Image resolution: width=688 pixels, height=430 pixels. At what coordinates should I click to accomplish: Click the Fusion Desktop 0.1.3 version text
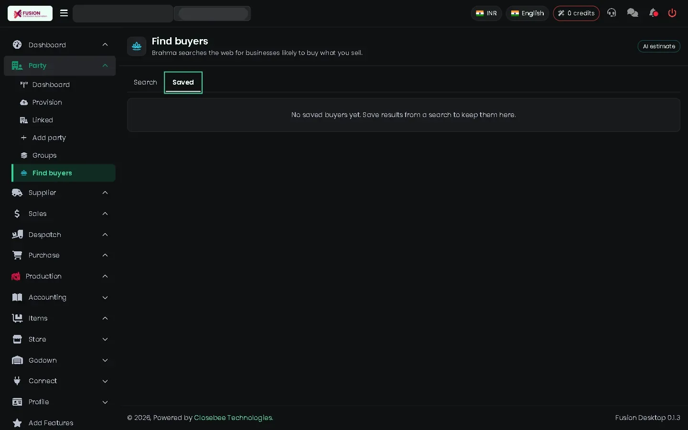click(647, 418)
